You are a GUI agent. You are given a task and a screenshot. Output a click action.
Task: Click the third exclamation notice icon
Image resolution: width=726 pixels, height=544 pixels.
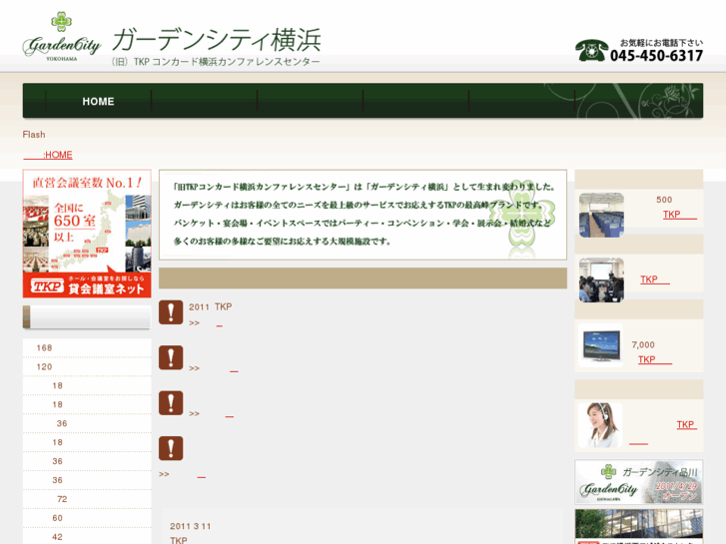[x=171, y=403]
